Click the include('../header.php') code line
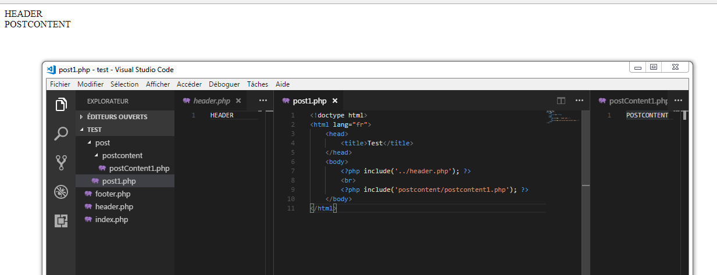Screen dimensions: 717x275 pyautogui.click(x=406, y=171)
